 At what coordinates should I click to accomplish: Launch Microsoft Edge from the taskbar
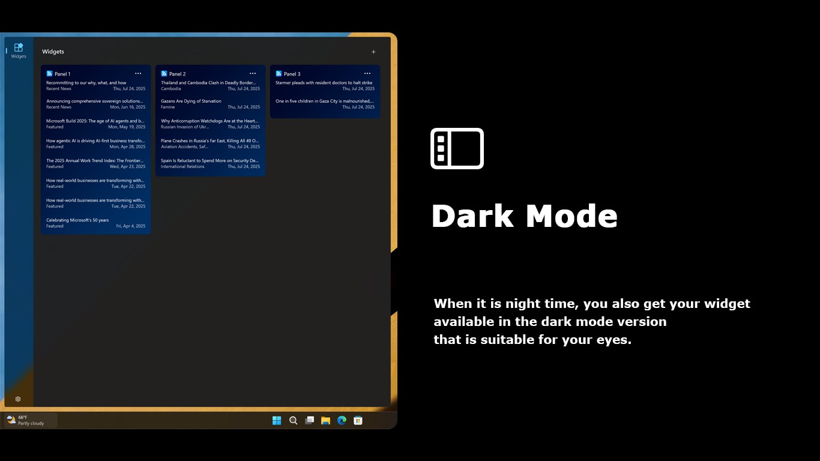pos(342,420)
